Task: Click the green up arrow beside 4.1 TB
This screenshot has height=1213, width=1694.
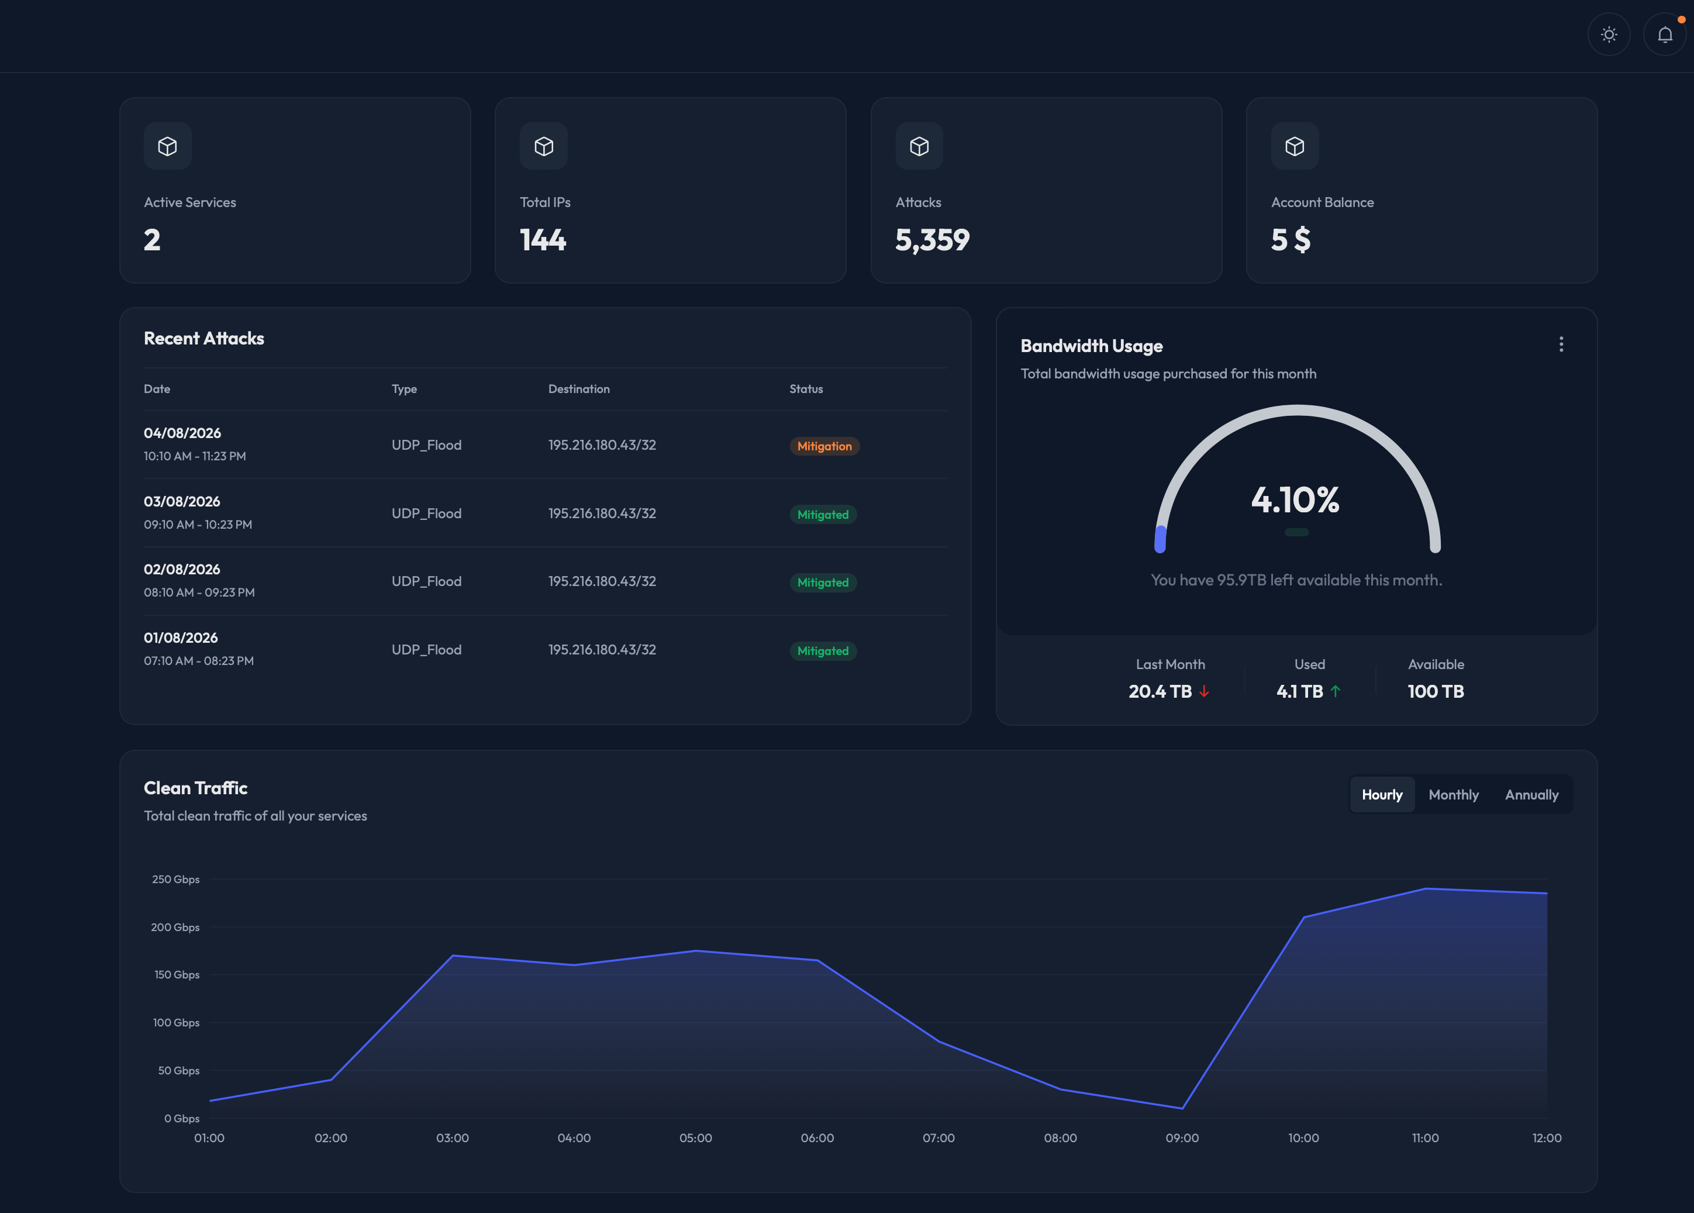Action: coord(1336,692)
